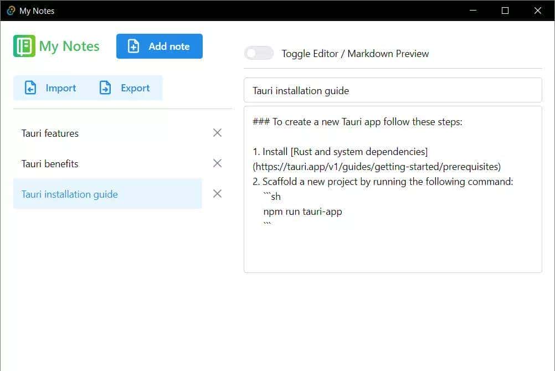Minimize the My Notes window
This screenshot has height=371, width=555.
(x=472, y=11)
